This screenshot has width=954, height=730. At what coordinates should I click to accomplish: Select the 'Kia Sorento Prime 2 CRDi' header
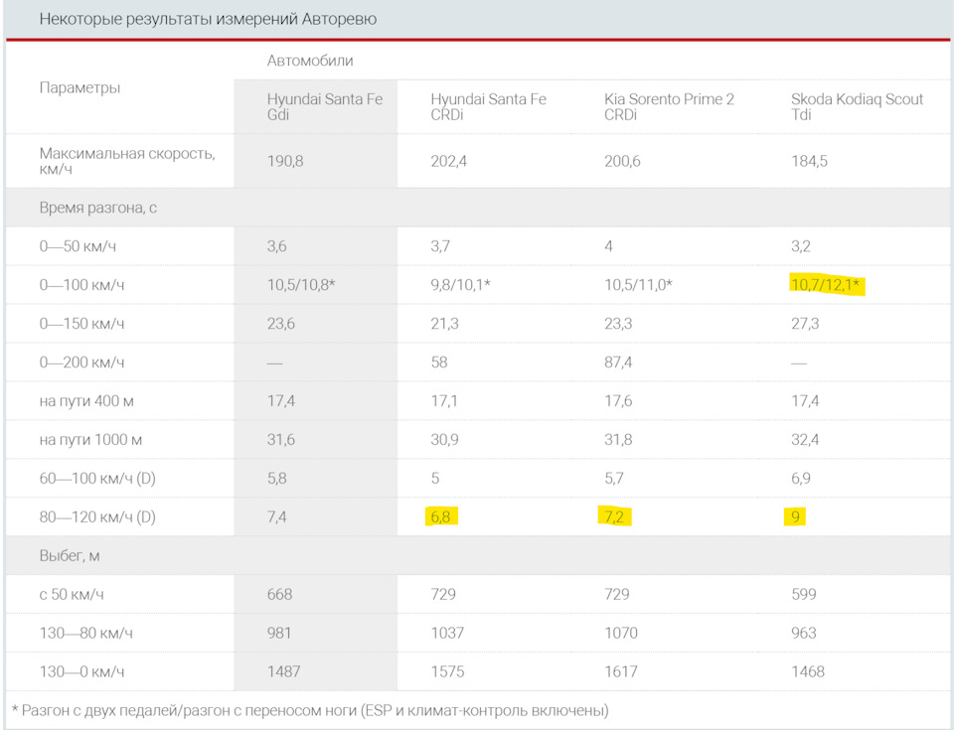coord(669,106)
